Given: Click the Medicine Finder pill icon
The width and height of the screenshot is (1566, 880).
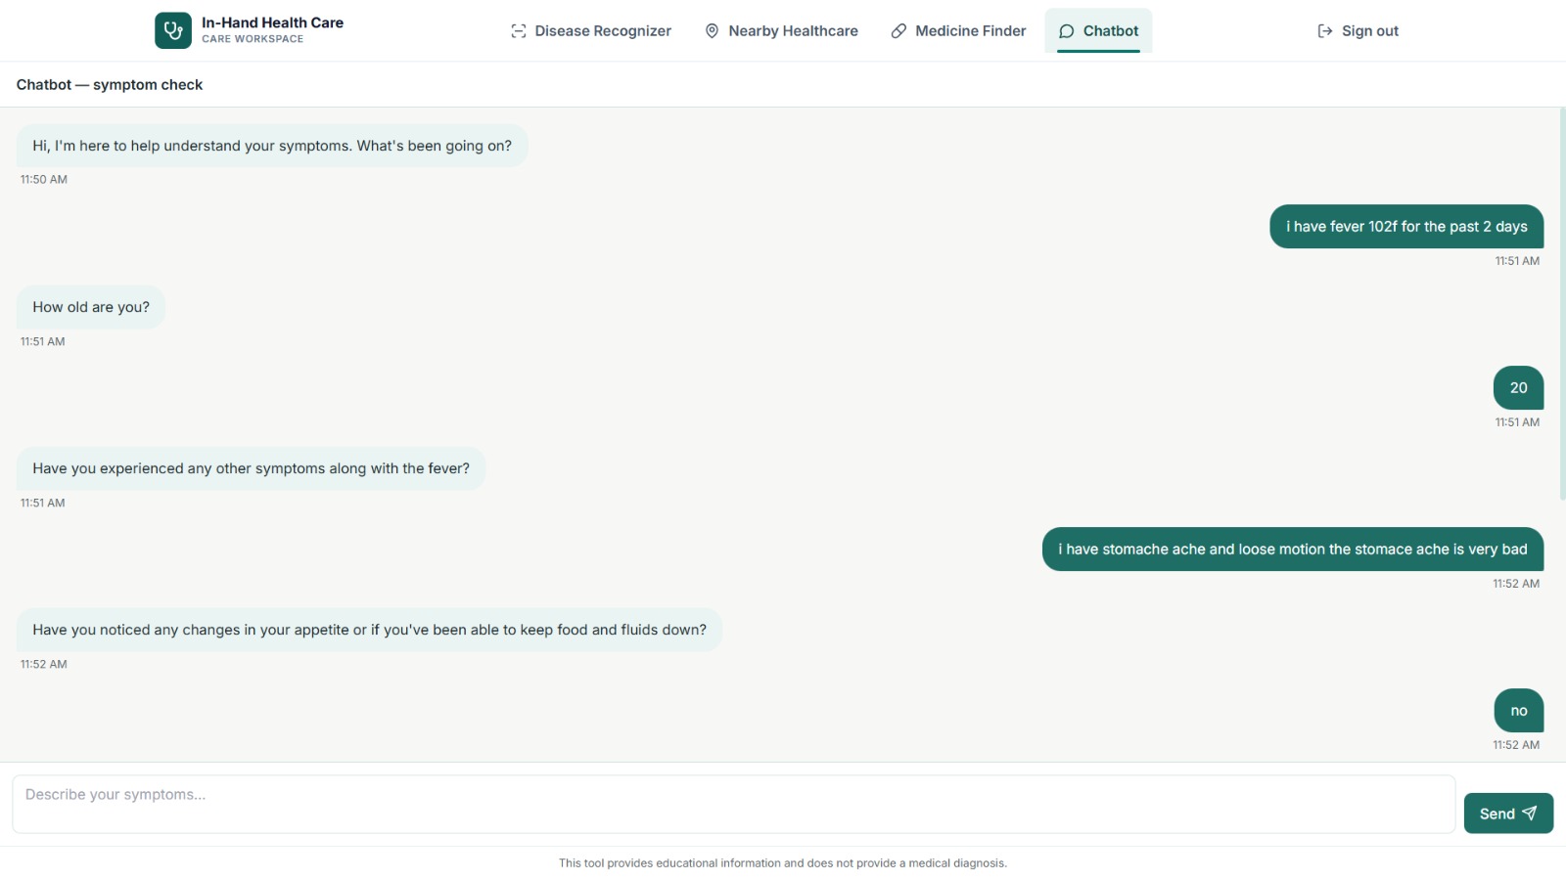Looking at the screenshot, I should point(898,31).
